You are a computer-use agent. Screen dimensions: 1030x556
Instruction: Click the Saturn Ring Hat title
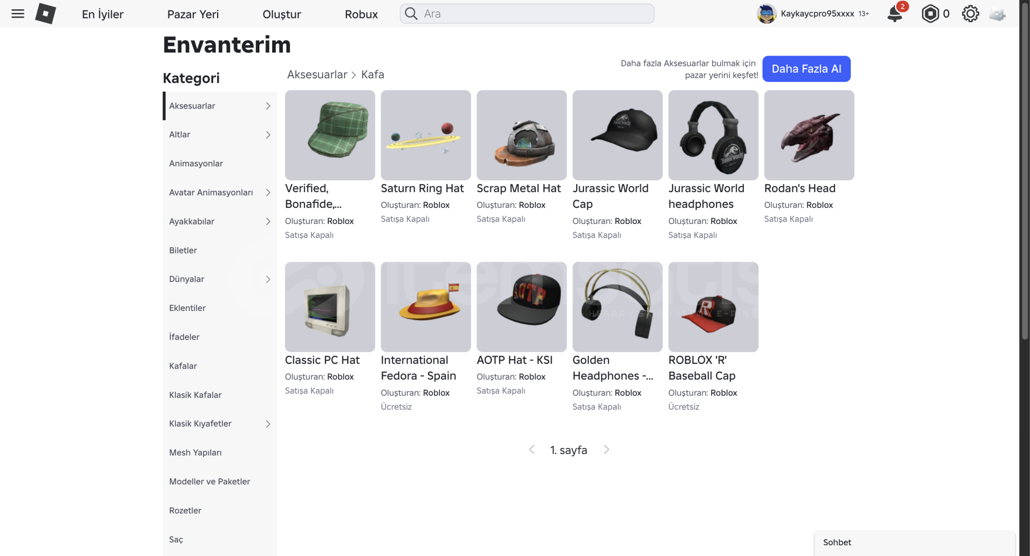click(422, 188)
